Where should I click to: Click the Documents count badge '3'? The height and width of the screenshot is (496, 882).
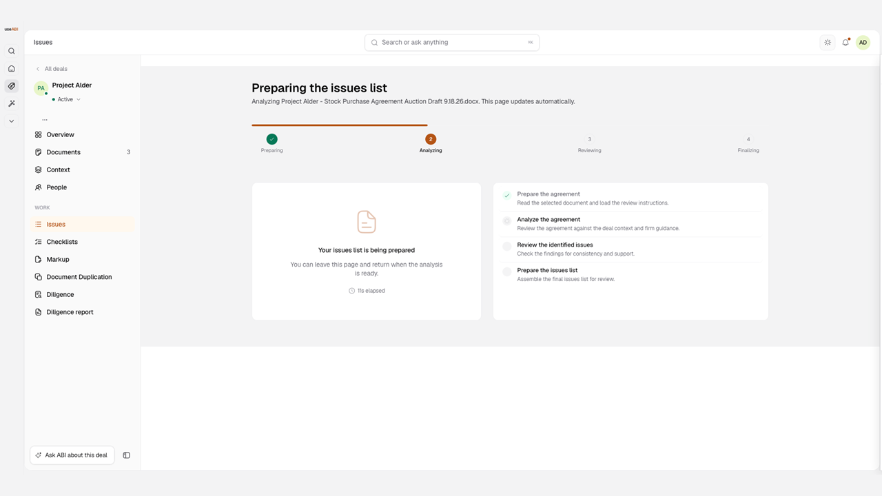click(128, 152)
